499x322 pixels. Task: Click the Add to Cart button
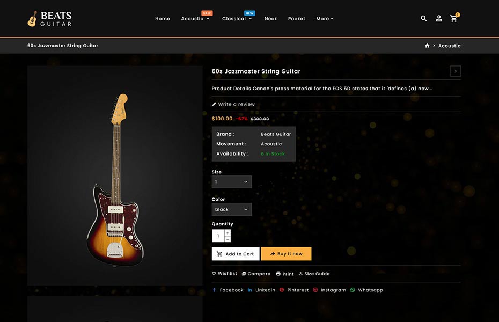pos(236,254)
